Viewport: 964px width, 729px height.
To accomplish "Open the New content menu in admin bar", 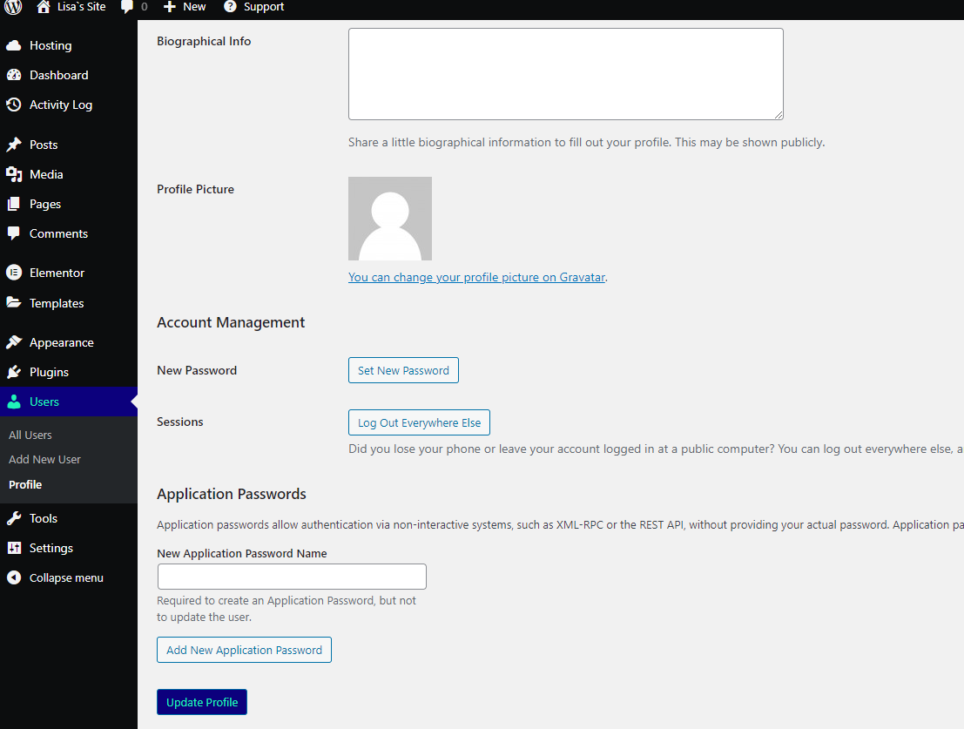I will [x=185, y=7].
